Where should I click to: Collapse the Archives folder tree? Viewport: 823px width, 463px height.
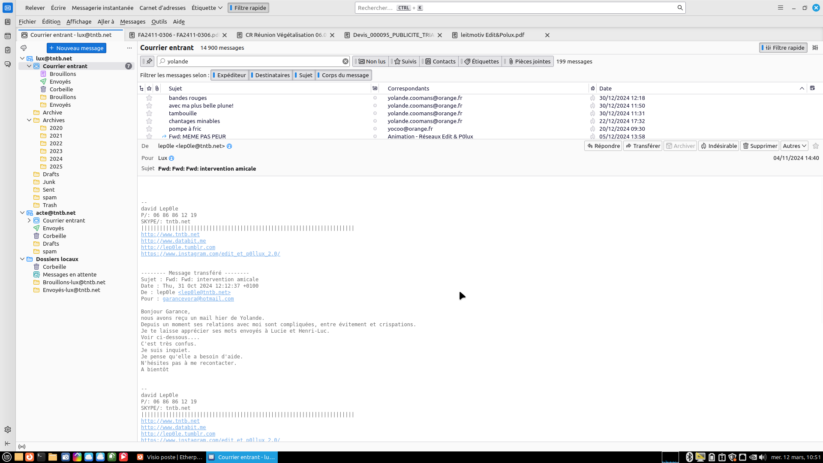coord(29,120)
